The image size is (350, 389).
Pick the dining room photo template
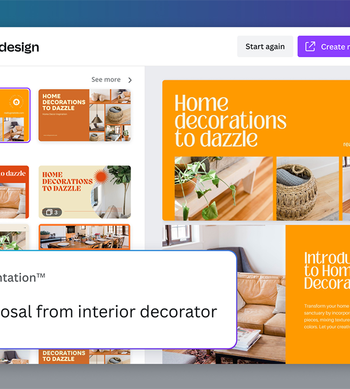(85, 237)
